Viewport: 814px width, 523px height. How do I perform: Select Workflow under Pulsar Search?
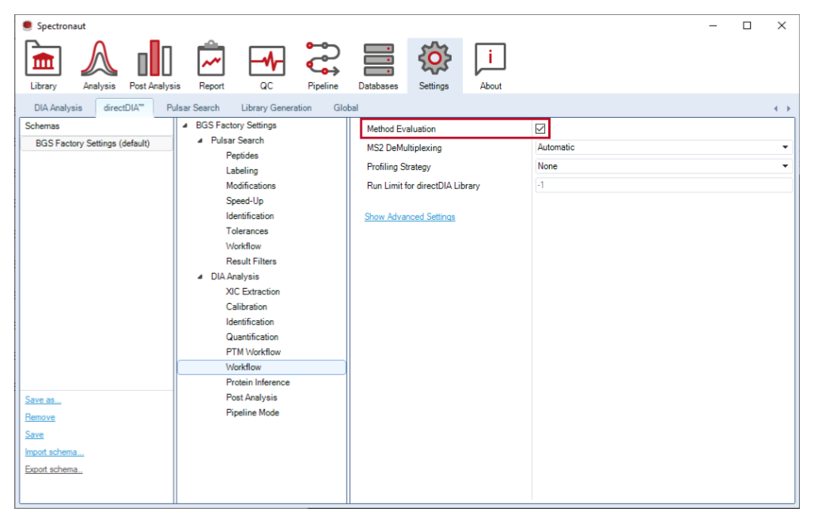(244, 245)
